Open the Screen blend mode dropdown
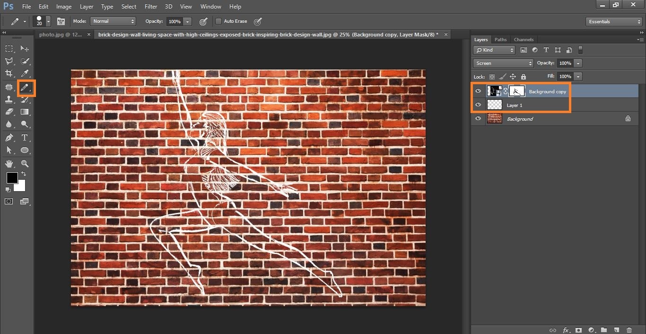646x334 pixels. 503,63
